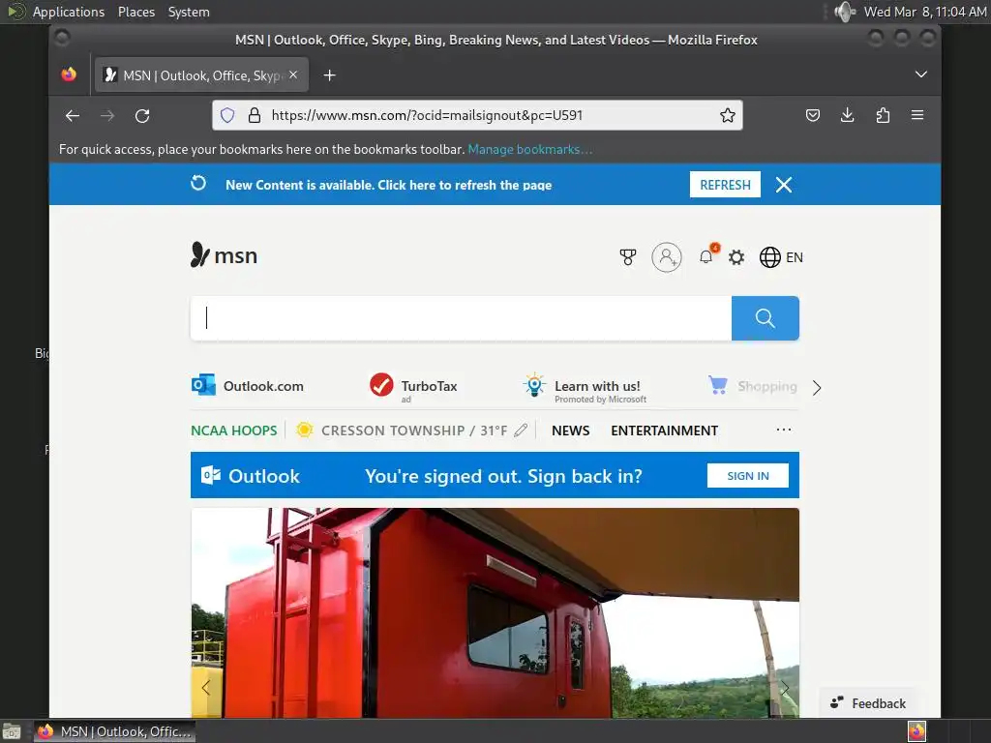
Task: Reload the page with the refresh icon
Action: 142,116
